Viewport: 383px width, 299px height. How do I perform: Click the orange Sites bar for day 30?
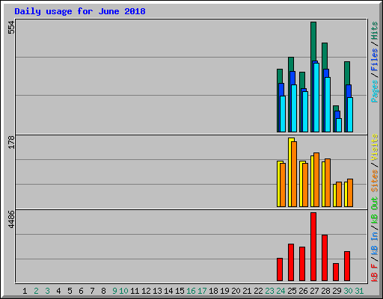350,193
